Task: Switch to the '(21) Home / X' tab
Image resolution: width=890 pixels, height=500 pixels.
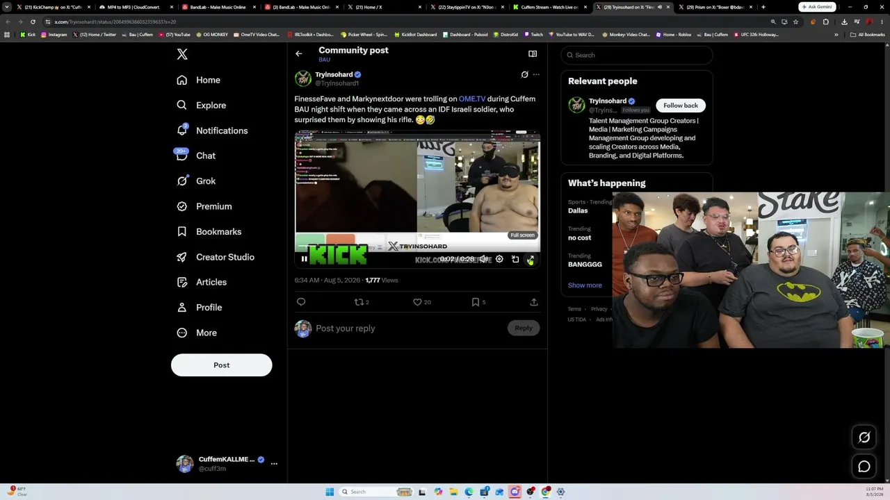Action: click(x=385, y=7)
